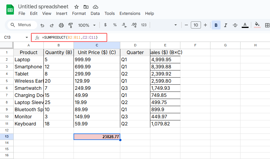
Task: Print the spreadsheet using the printer icon
Action: pos(61,25)
